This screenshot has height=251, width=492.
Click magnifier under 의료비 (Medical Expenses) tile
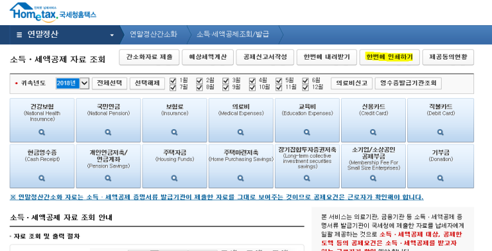pos(240,132)
